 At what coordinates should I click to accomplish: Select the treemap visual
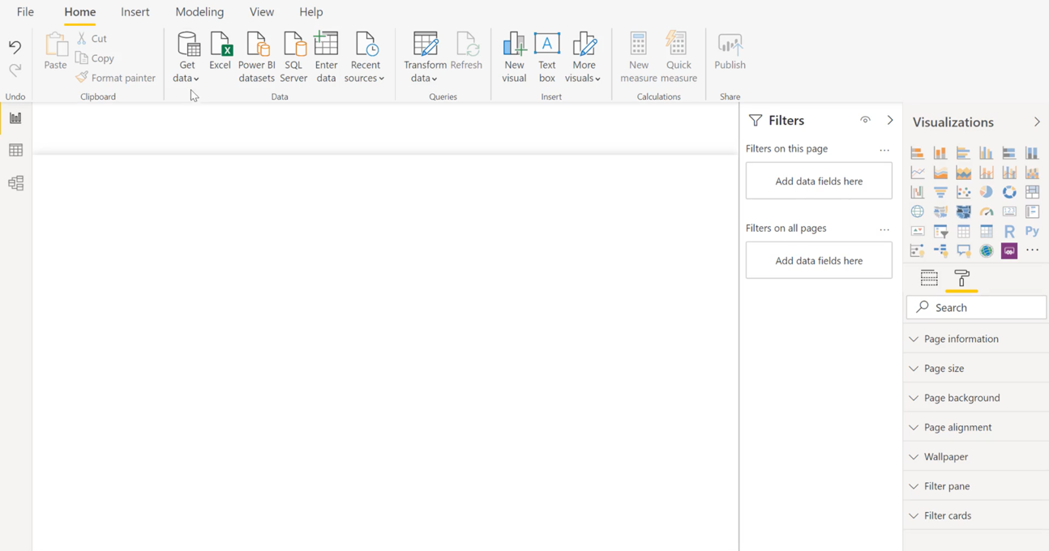pyautogui.click(x=1032, y=192)
